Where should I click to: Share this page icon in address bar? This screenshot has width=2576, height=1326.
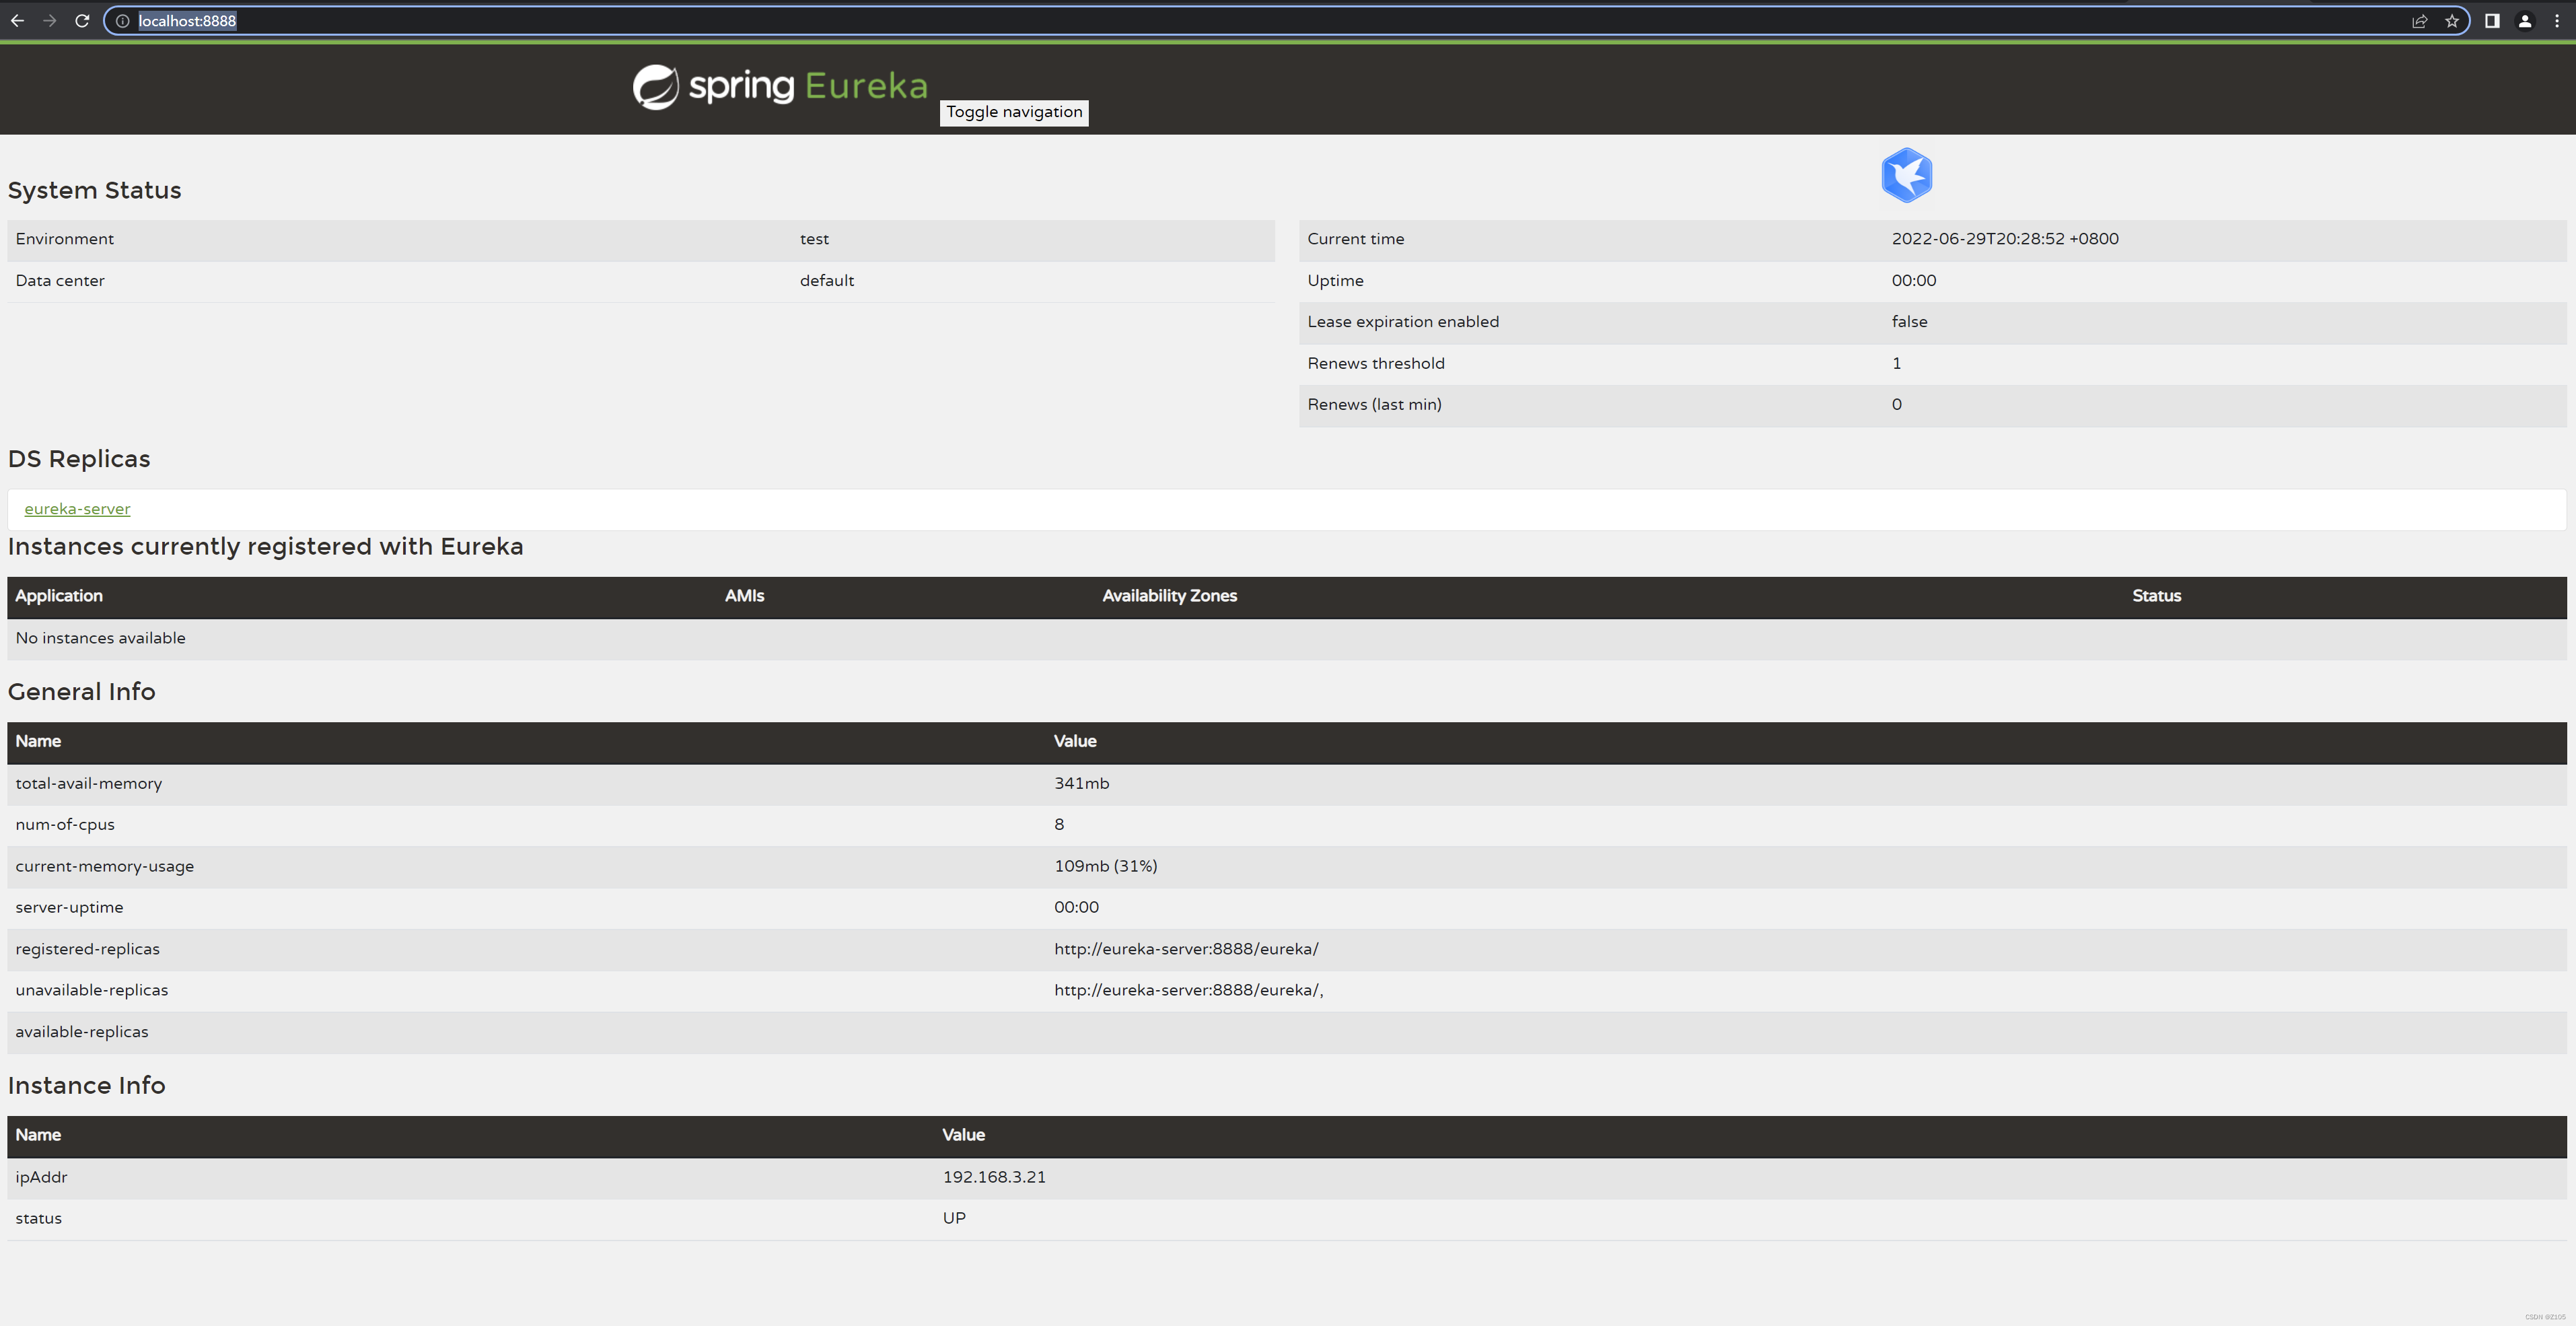click(2420, 21)
